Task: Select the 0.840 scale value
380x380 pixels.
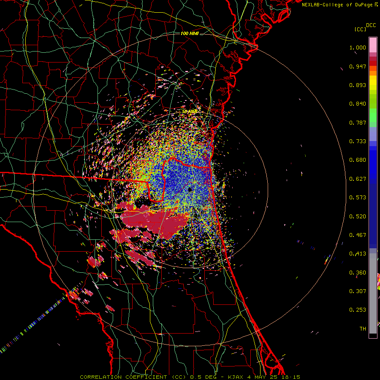Action: [358, 104]
